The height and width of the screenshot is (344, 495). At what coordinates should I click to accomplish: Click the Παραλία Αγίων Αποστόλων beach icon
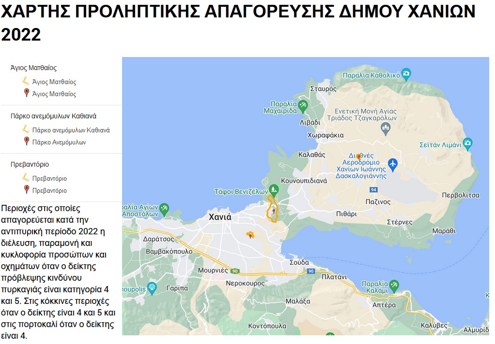click(164, 208)
